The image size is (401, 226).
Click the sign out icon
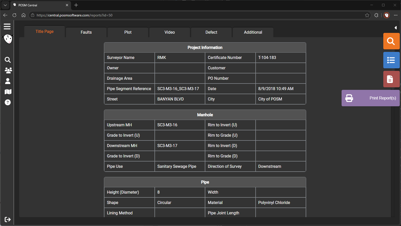point(8,219)
